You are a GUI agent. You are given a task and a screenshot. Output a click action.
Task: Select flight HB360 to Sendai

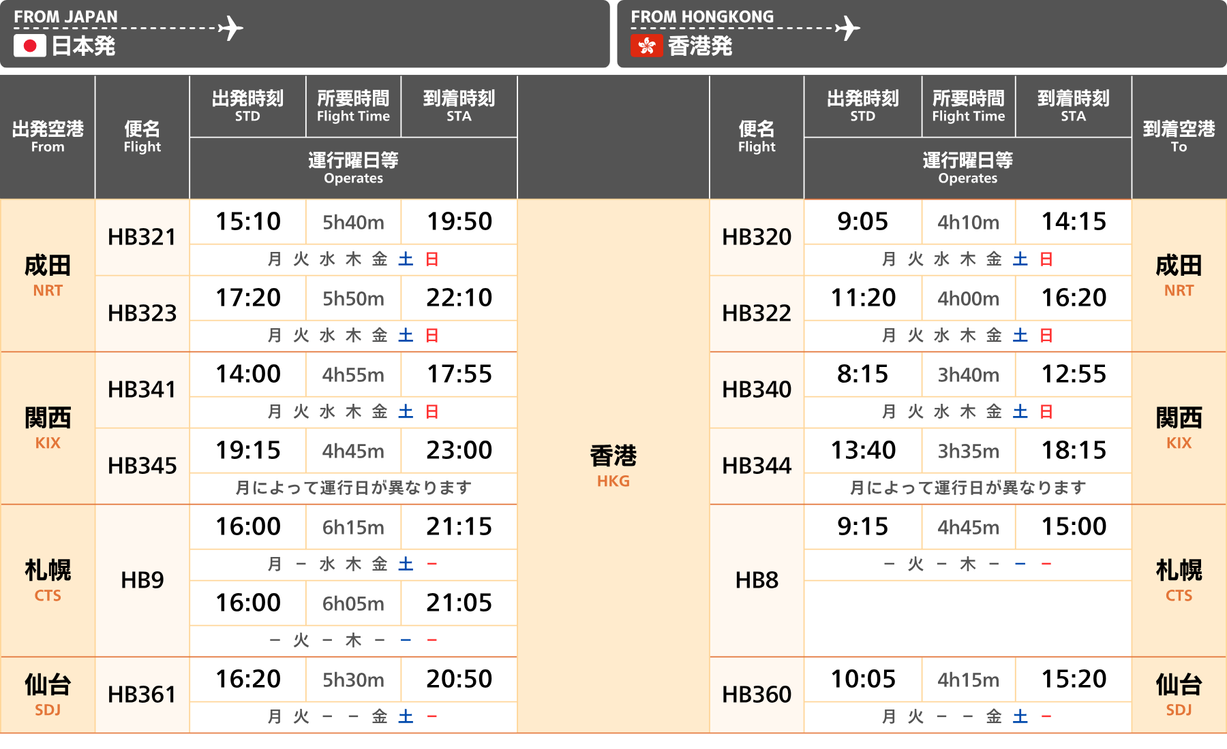point(757,695)
